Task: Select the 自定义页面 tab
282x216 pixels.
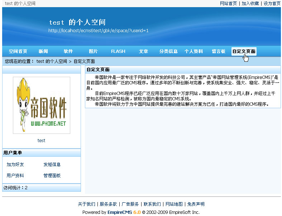Action: 244,51
